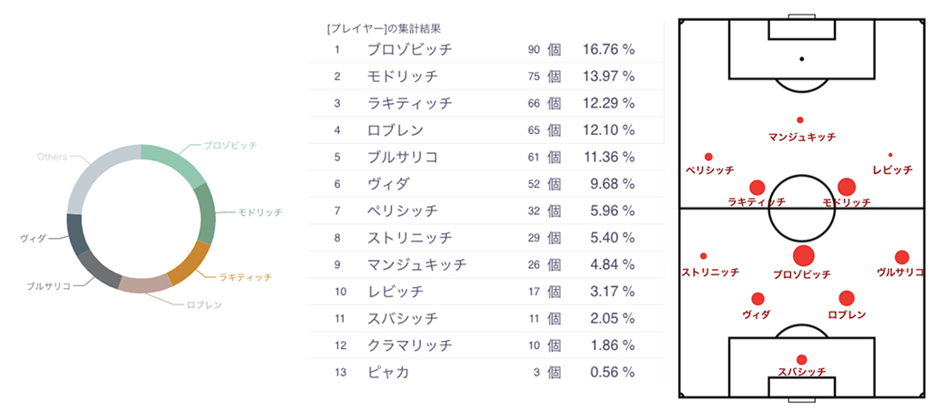Select the ヴィダ dot on the pitch
The width and height of the screenshot is (937, 412).
(757, 298)
